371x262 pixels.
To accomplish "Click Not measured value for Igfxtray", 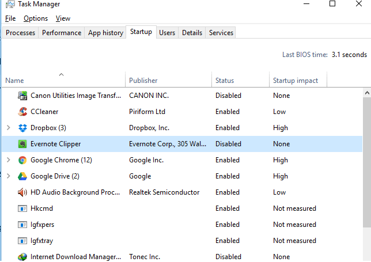I will [294, 241].
